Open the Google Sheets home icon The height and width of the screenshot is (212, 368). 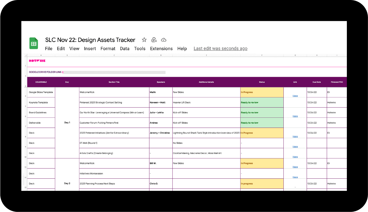click(34, 43)
